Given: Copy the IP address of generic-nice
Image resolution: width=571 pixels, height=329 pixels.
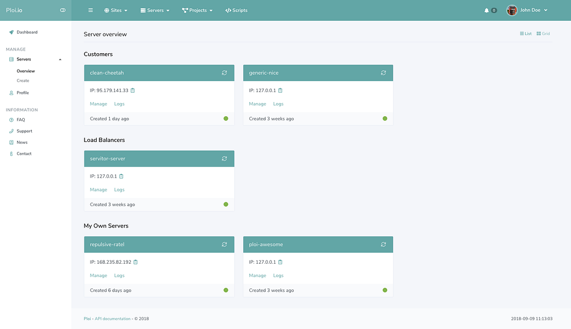Looking at the screenshot, I should (x=280, y=90).
